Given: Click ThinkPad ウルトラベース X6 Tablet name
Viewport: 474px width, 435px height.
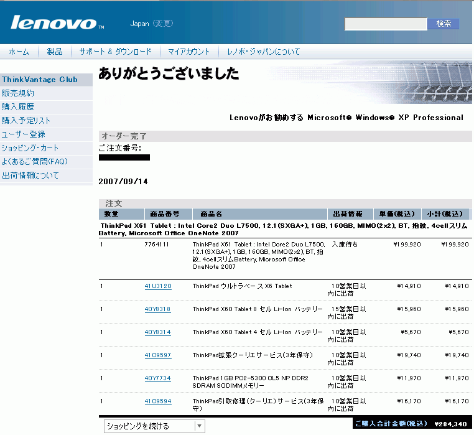Looking at the screenshot, I should point(242,286).
